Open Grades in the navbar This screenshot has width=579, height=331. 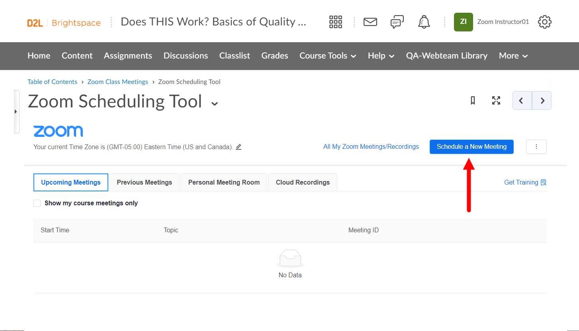click(x=275, y=56)
